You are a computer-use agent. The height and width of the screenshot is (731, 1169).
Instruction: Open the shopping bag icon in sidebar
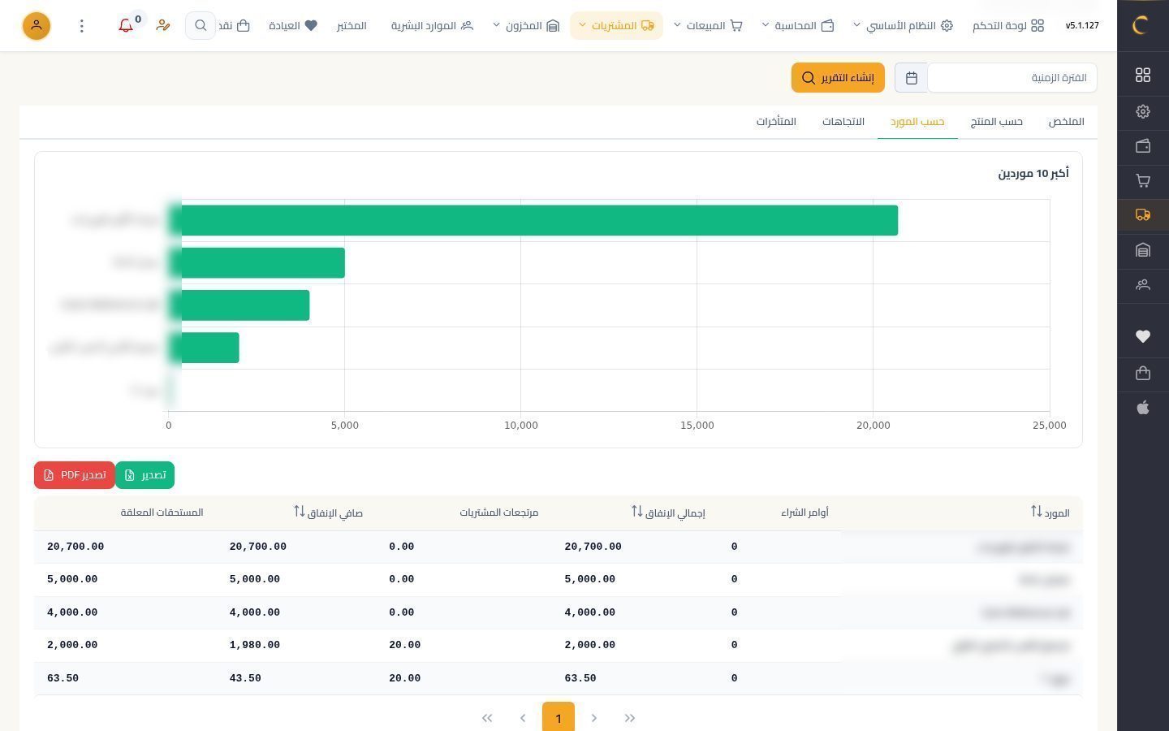1143,373
